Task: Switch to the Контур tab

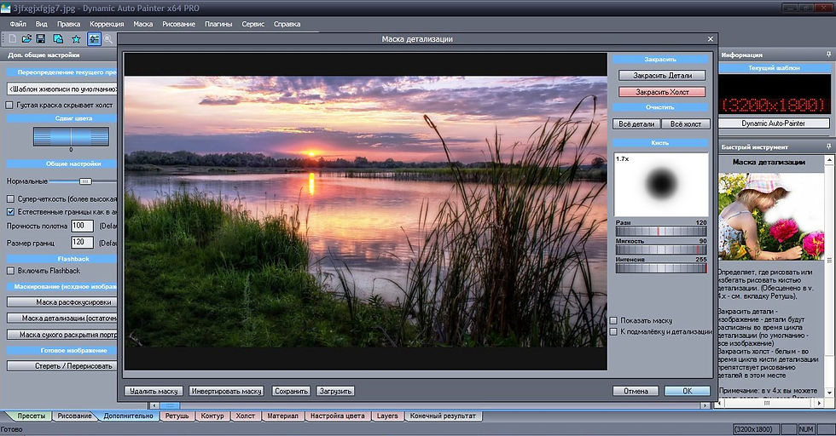Action: tap(212, 416)
